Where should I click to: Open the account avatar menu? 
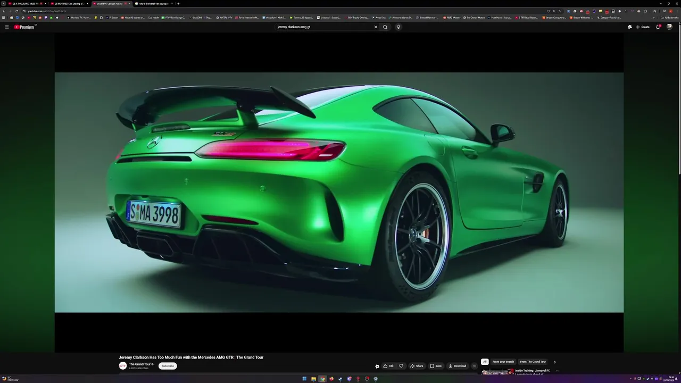[x=670, y=27]
